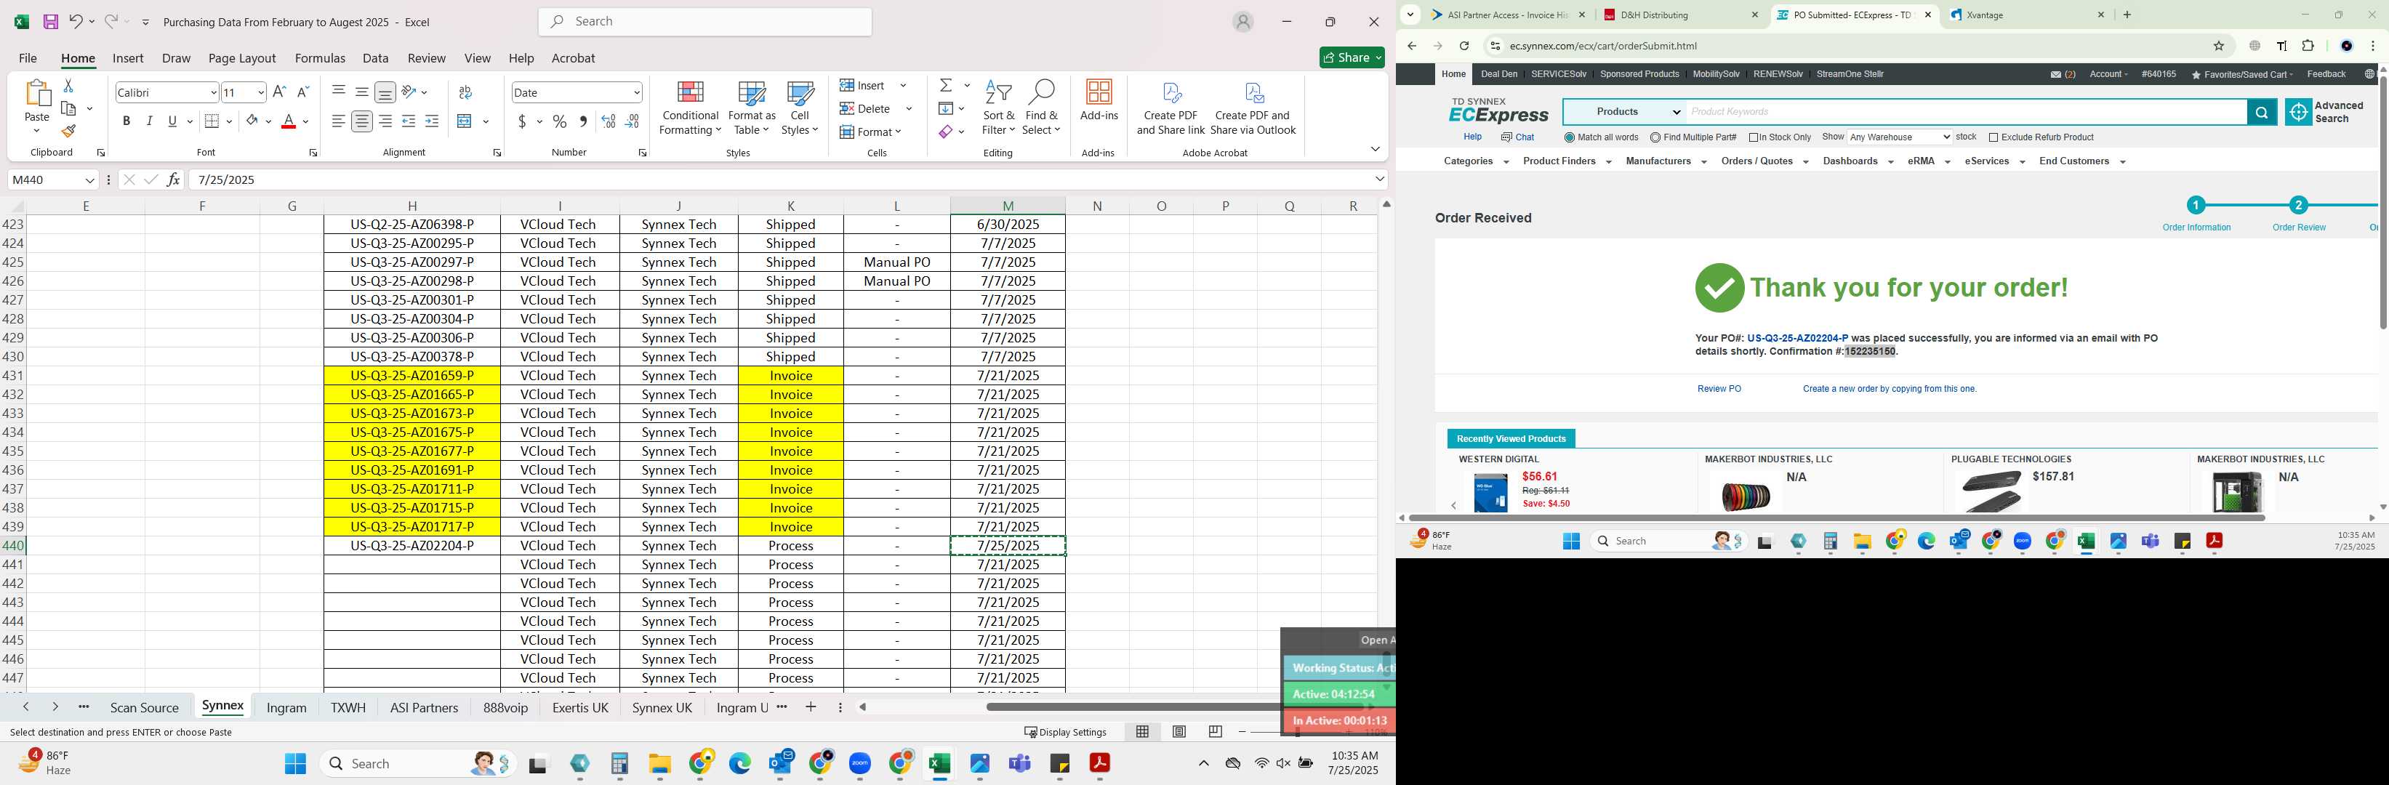Open the Chat link on ECExpress
2389x785 pixels.
(x=1517, y=137)
